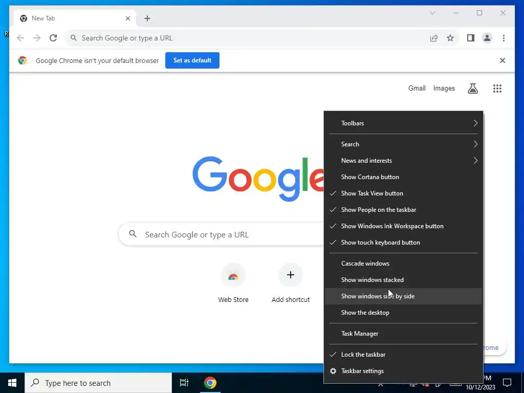The height and width of the screenshot is (393, 524).
Task: Open the Gmail link
Action: pyautogui.click(x=417, y=89)
